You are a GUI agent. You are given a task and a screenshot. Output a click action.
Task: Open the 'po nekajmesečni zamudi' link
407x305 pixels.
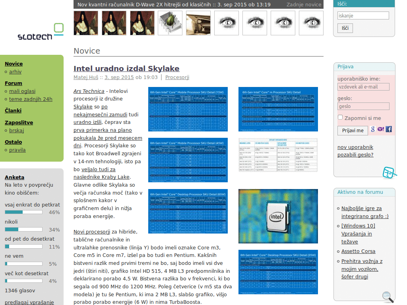click(x=100, y=115)
